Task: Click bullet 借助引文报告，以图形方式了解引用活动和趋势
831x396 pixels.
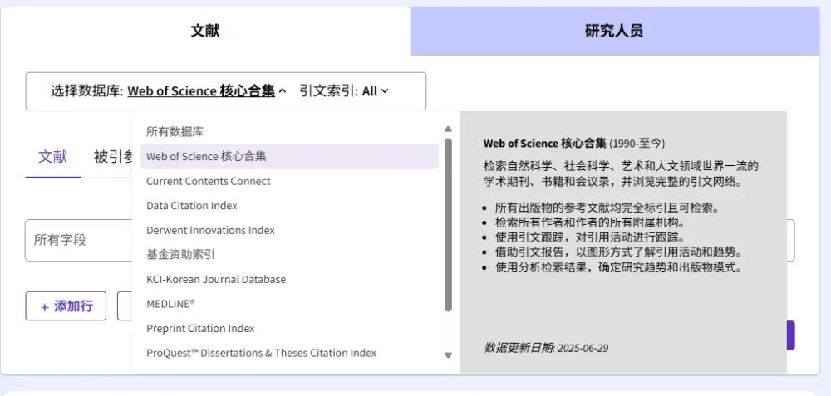Action: click(619, 252)
